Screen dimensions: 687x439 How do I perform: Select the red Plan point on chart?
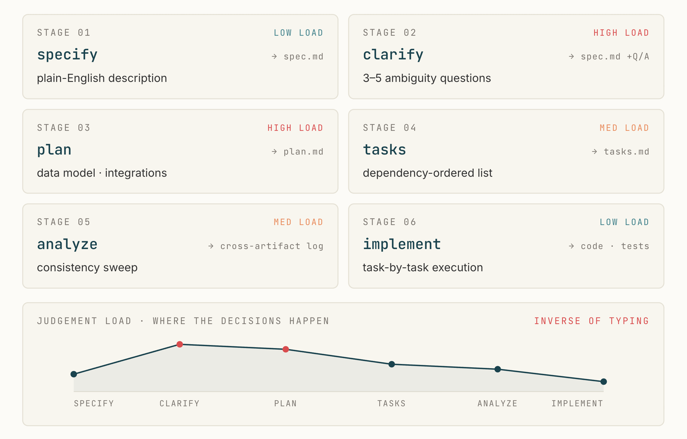286,349
